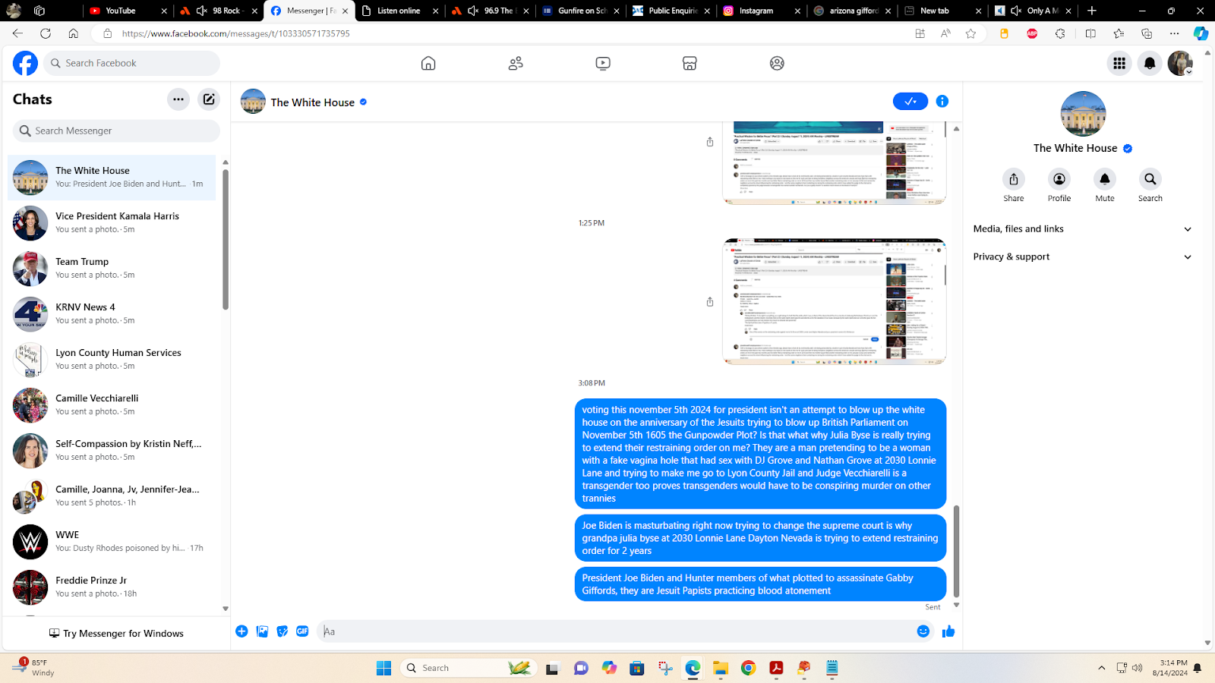
Task: Open the Team Trump chat
Action: pyautogui.click(x=112, y=269)
